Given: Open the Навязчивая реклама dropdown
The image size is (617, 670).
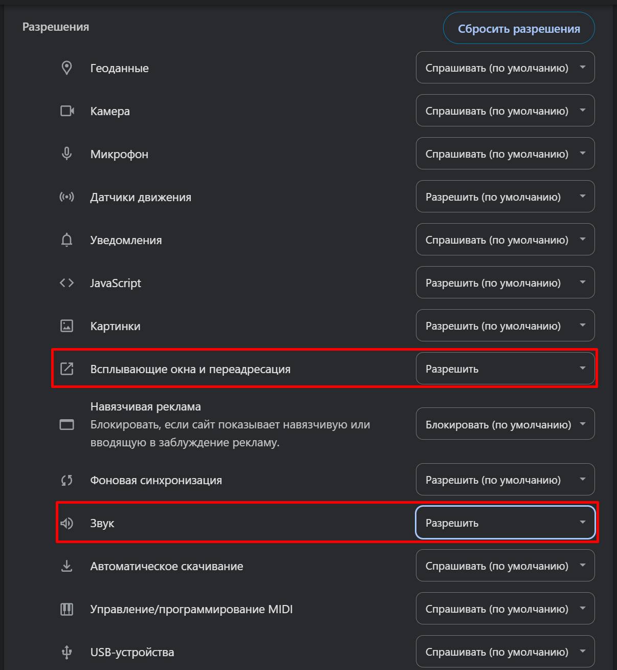Looking at the screenshot, I should click(x=505, y=424).
